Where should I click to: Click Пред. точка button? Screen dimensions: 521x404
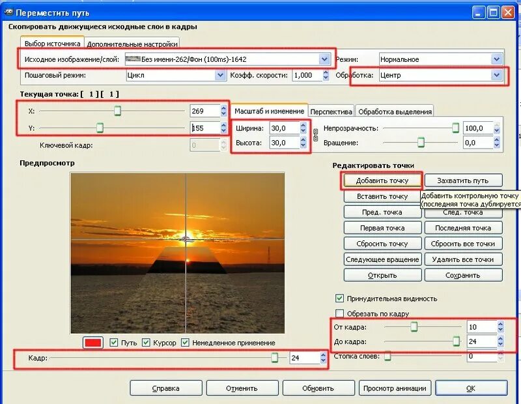point(382,212)
